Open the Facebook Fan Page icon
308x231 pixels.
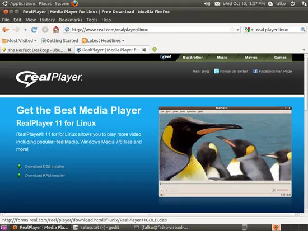[255, 71]
